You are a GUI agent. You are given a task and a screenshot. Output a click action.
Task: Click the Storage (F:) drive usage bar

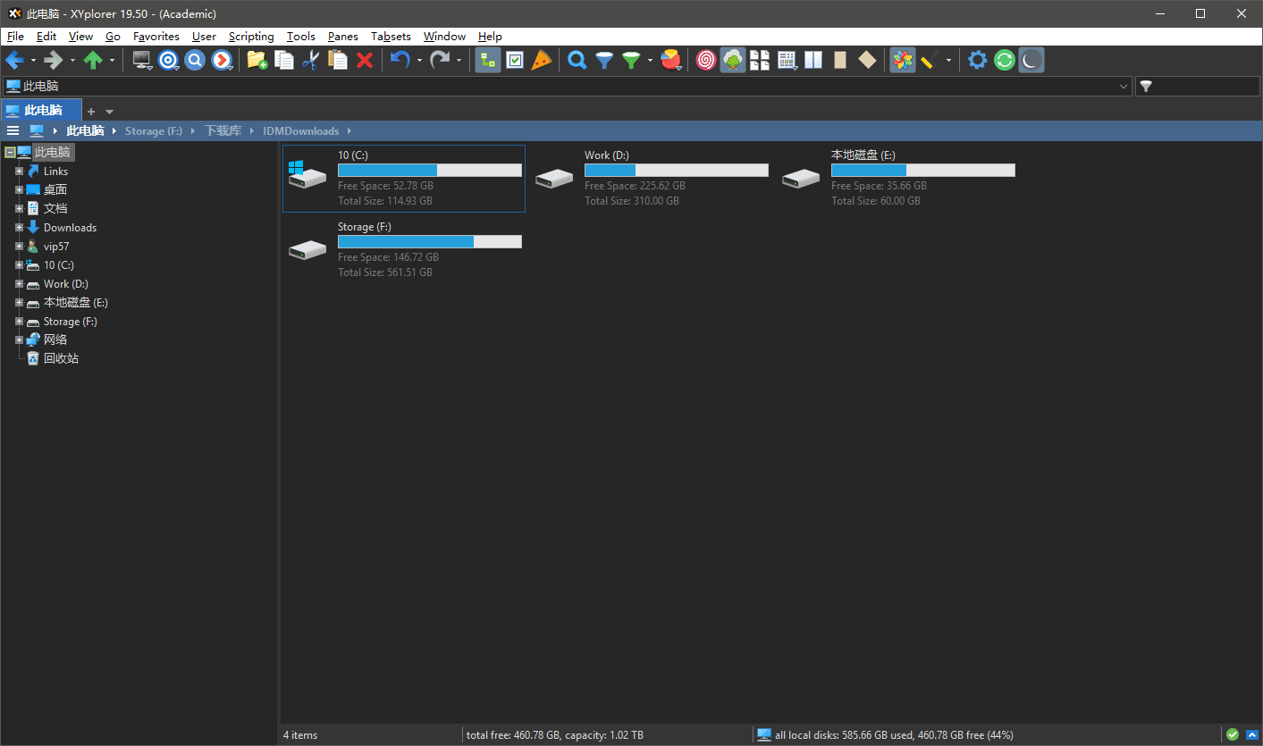click(x=429, y=242)
